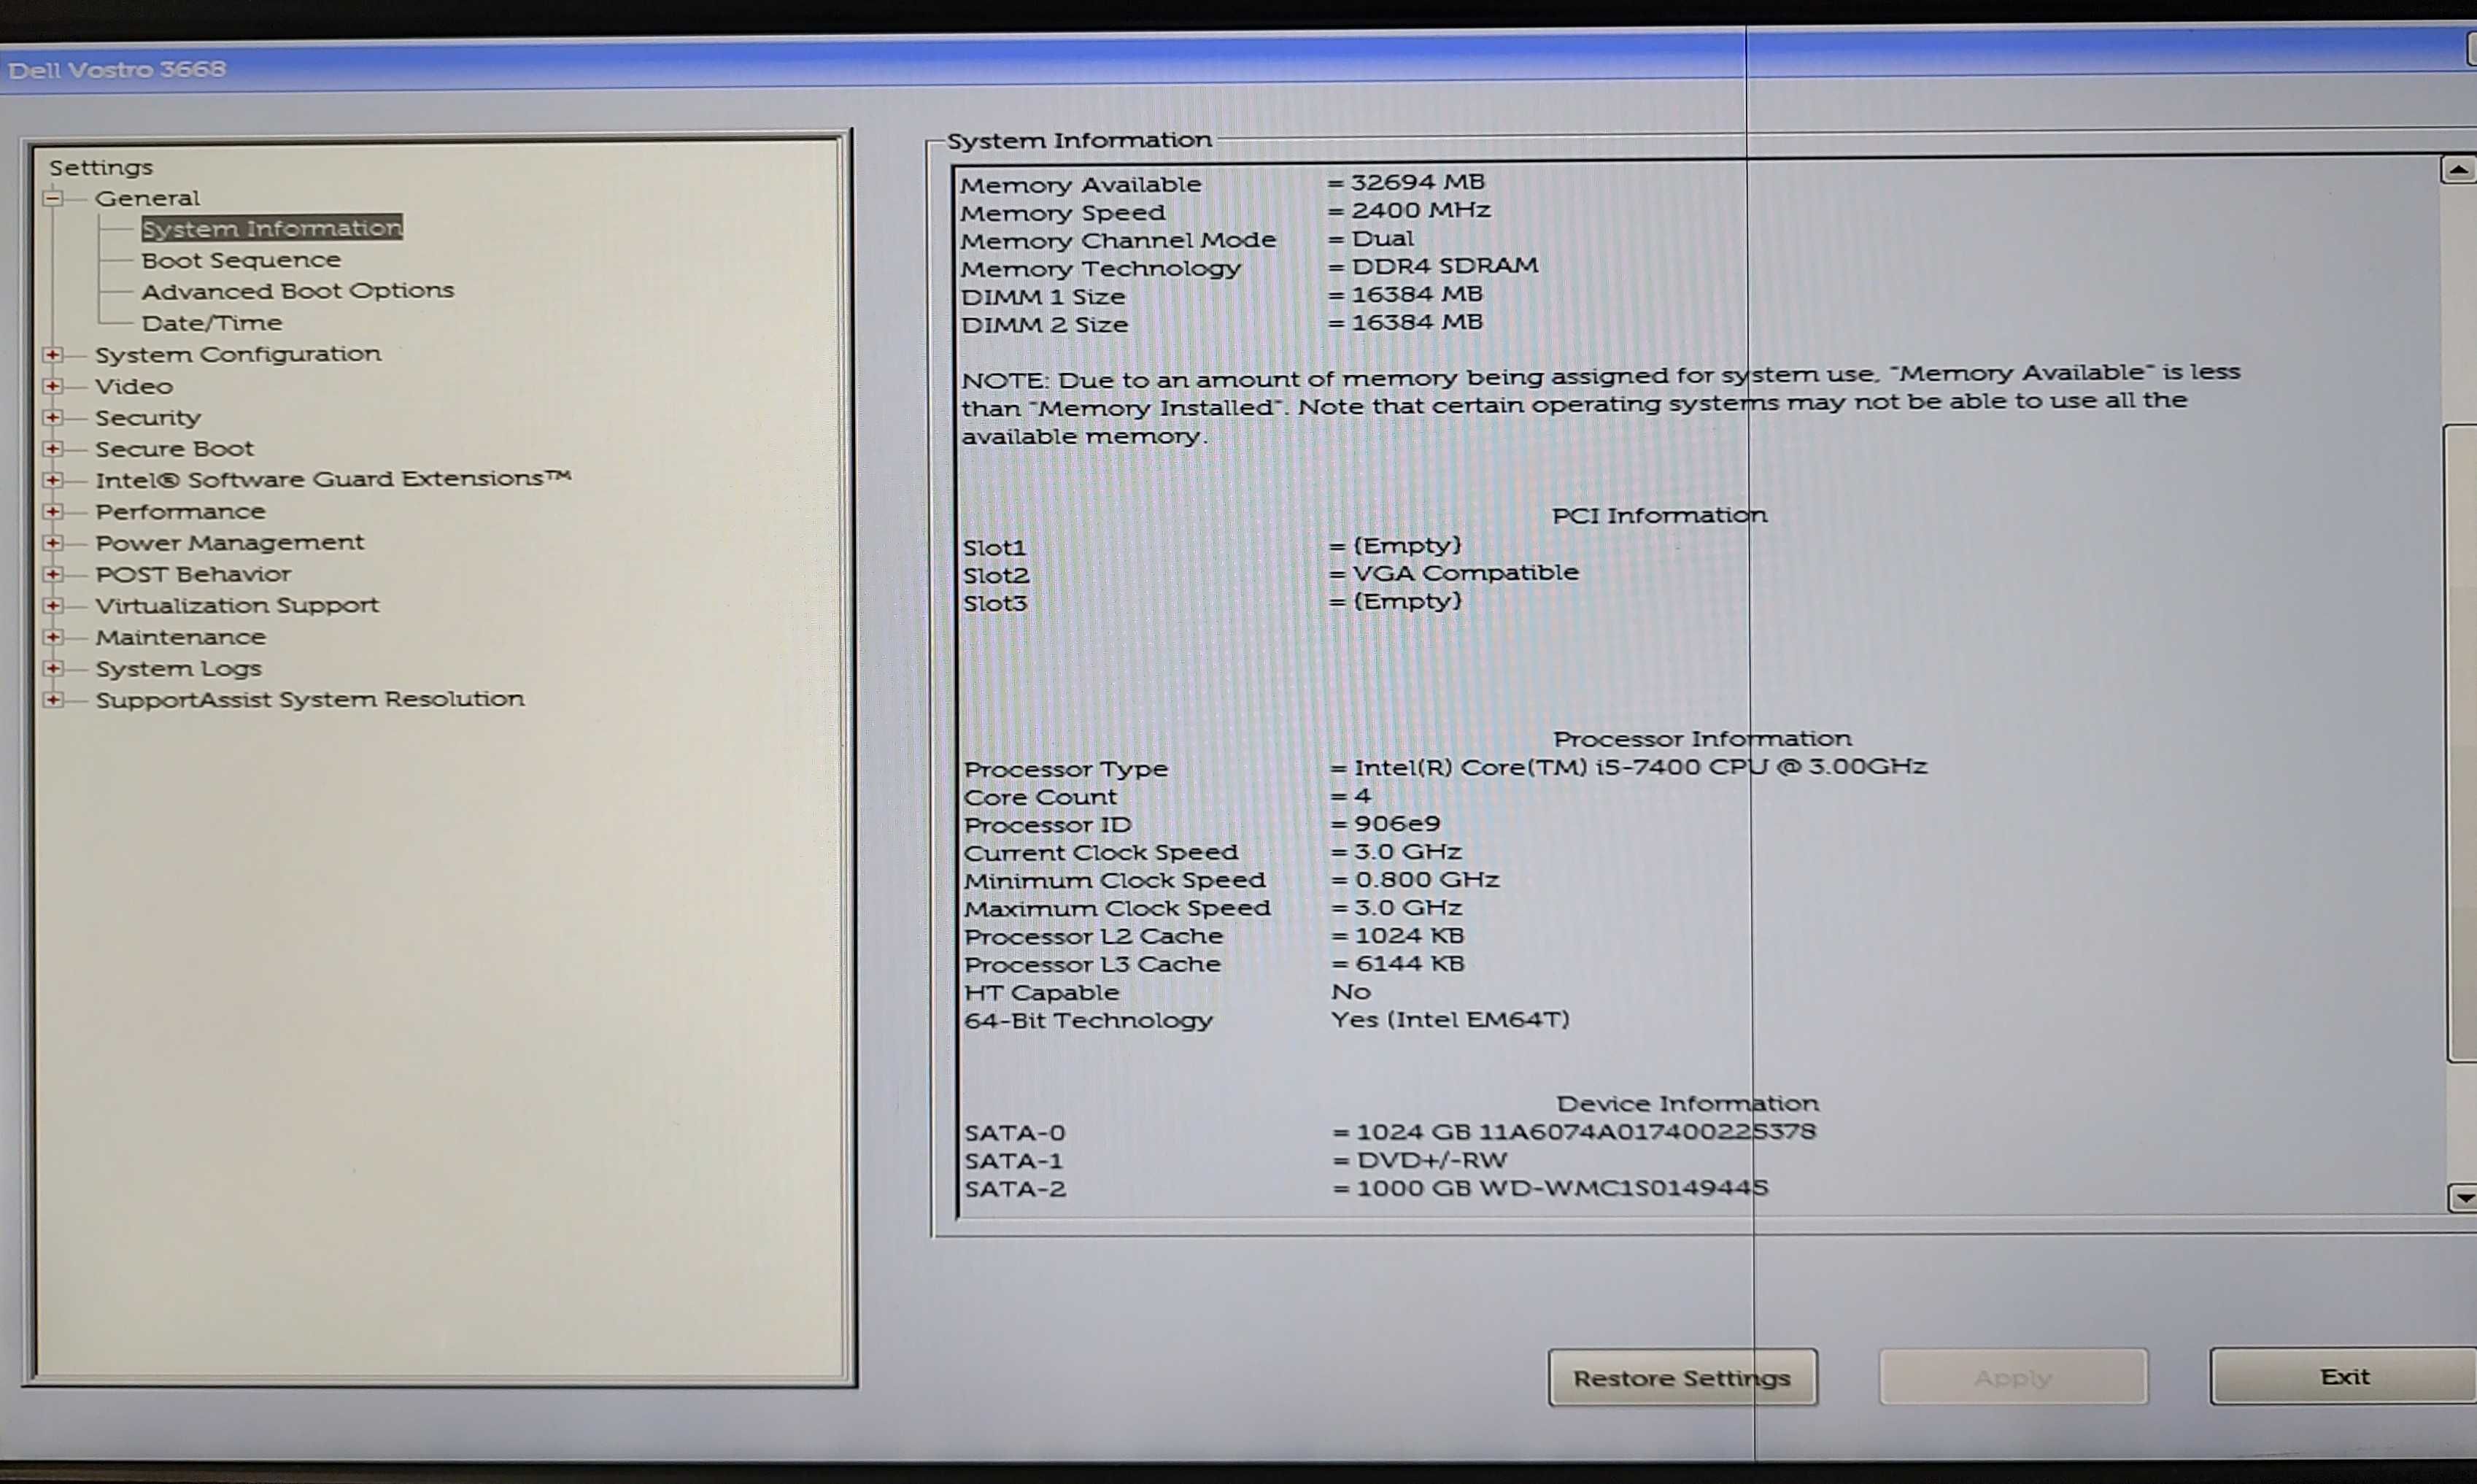Select the General category label
Image resolution: width=2477 pixels, height=1484 pixels.
pyautogui.click(x=147, y=198)
